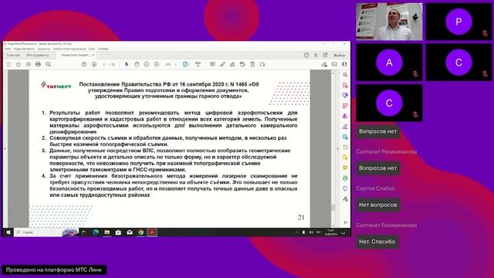Click participant tile with letter A

pos(389,63)
